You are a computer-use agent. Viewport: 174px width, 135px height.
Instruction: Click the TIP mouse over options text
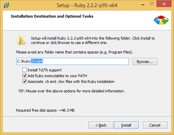click(x=72, y=91)
